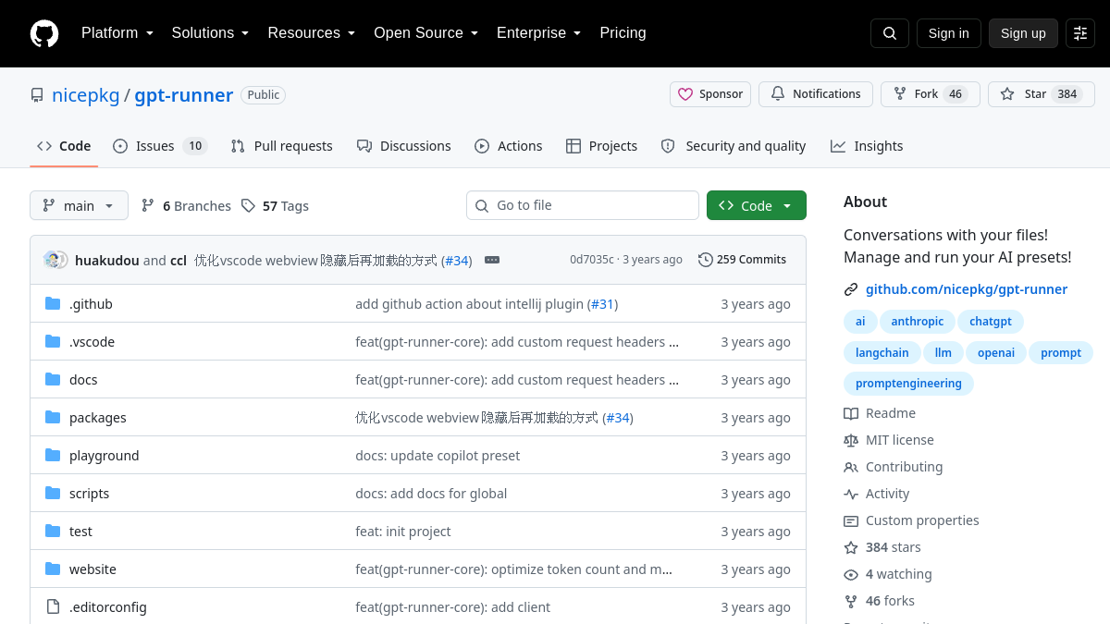This screenshot has height=624, width=1110.
Task: Click the search magnifier button
Action: pyautogui.click(x=890, y=33)
